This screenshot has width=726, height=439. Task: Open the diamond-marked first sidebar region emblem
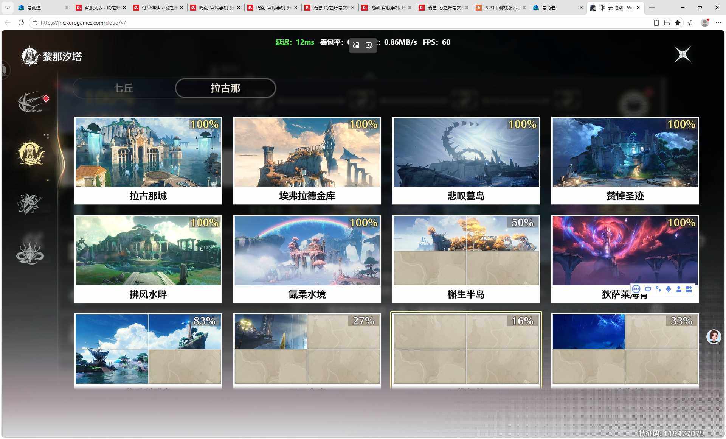[31, 102]
